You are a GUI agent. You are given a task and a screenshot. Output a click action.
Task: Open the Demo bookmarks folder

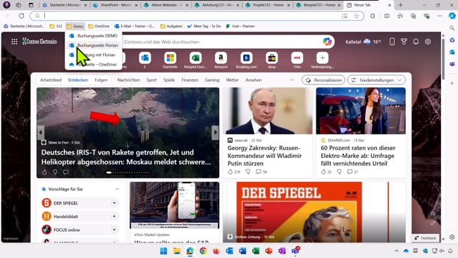(x=75, y=26)
